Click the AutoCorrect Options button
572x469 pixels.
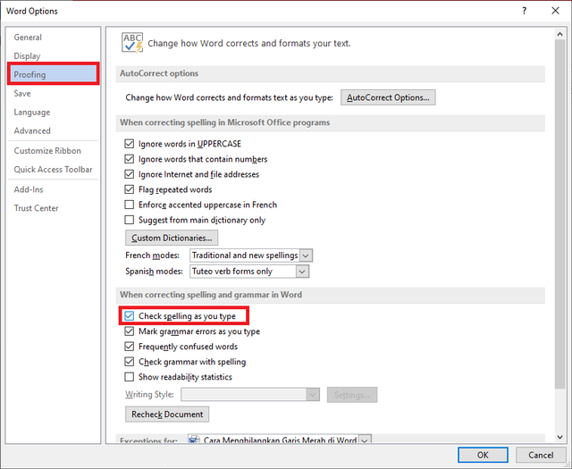pyautogui.click(x=388, y=97)
